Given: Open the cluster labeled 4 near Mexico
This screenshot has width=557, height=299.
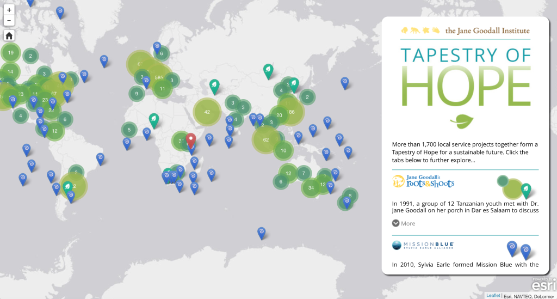Looking at the screenshot, I should tap(21, 115).
